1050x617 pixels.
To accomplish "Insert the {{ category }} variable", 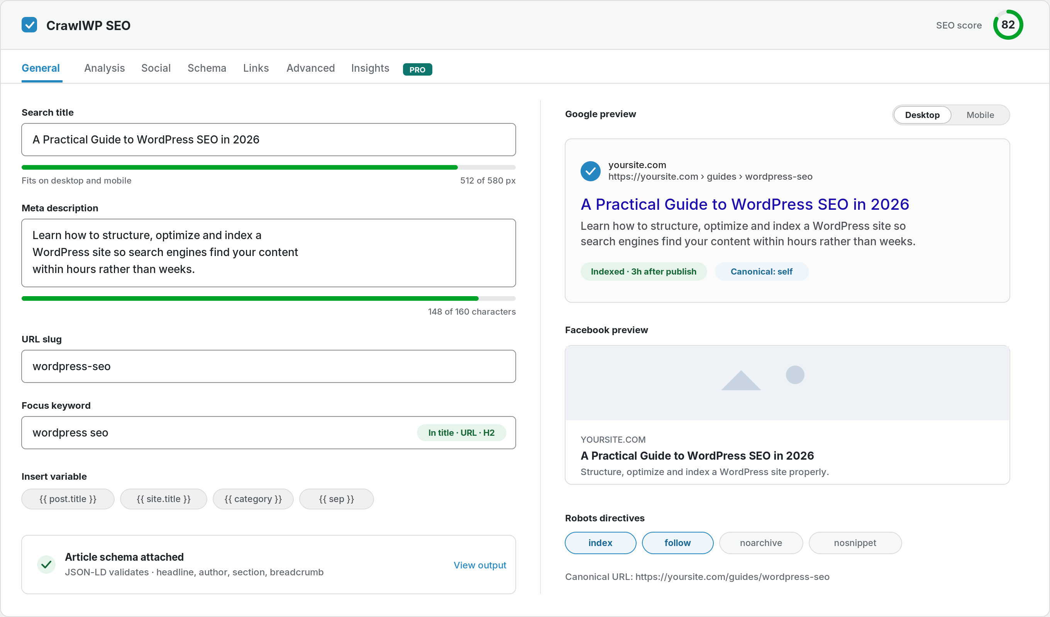I will (x=253, y=499).
